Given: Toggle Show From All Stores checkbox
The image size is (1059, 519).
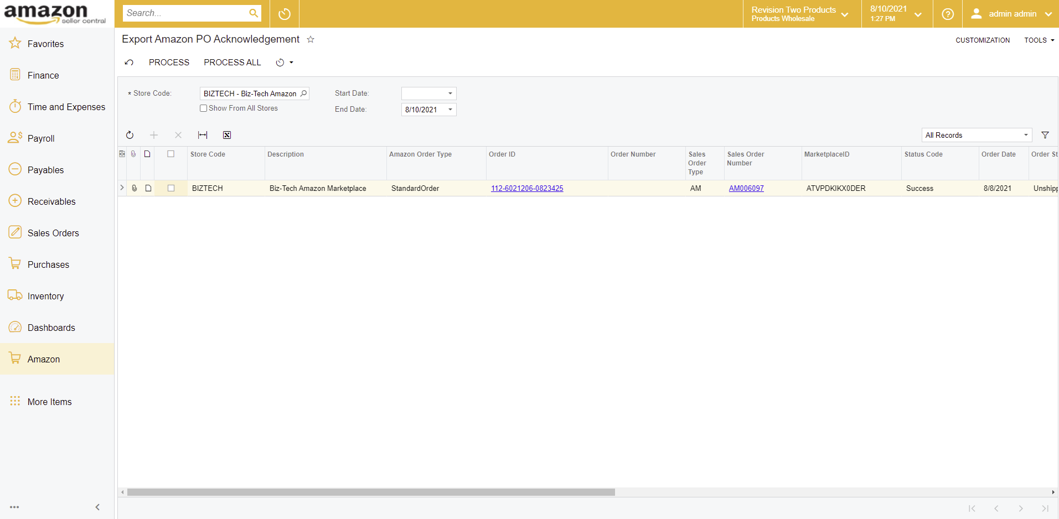Looking at the screenshot, I should 203,108.
